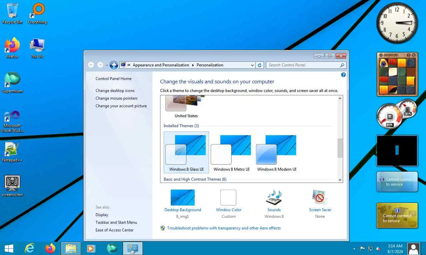Expand the address bar dropdown arrow

click(252, 65)
